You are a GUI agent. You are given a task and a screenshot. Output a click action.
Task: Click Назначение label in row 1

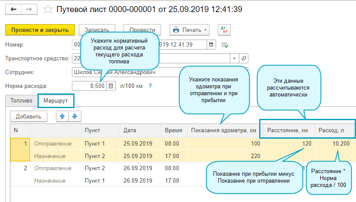(50, 156)
